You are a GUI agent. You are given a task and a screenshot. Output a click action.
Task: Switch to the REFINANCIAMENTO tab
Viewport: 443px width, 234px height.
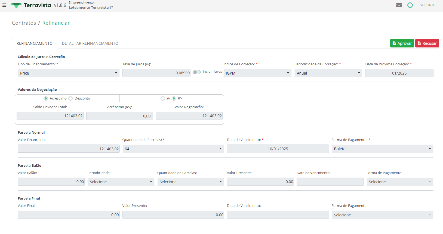[35, 43]
